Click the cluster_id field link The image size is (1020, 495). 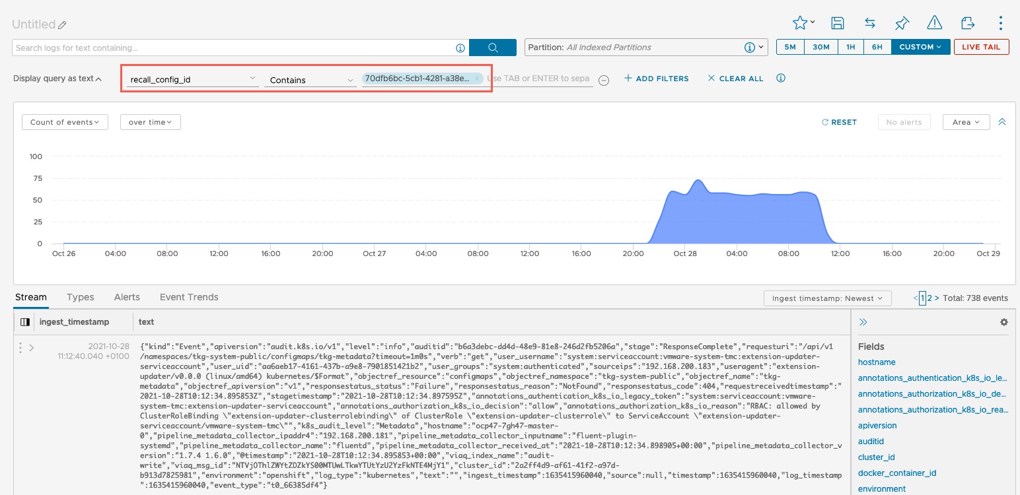(x=876, y=457)
